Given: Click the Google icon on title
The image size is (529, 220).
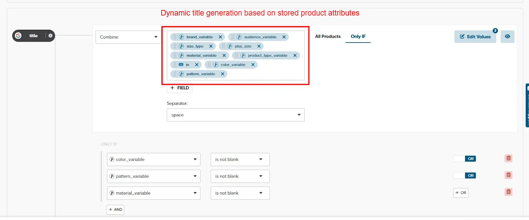Looking at the screenshot, I should click(18, 36).
